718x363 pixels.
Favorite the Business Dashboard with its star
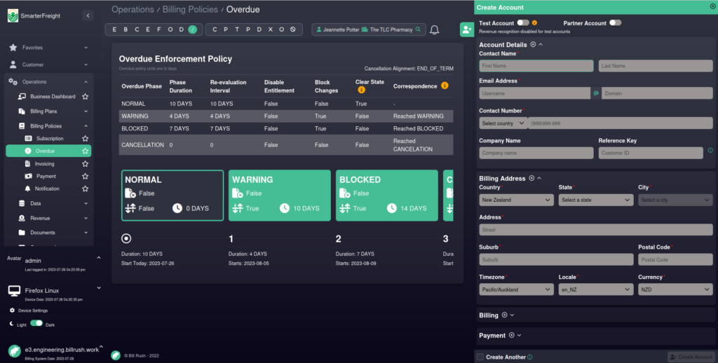click(x=85, y=97)
